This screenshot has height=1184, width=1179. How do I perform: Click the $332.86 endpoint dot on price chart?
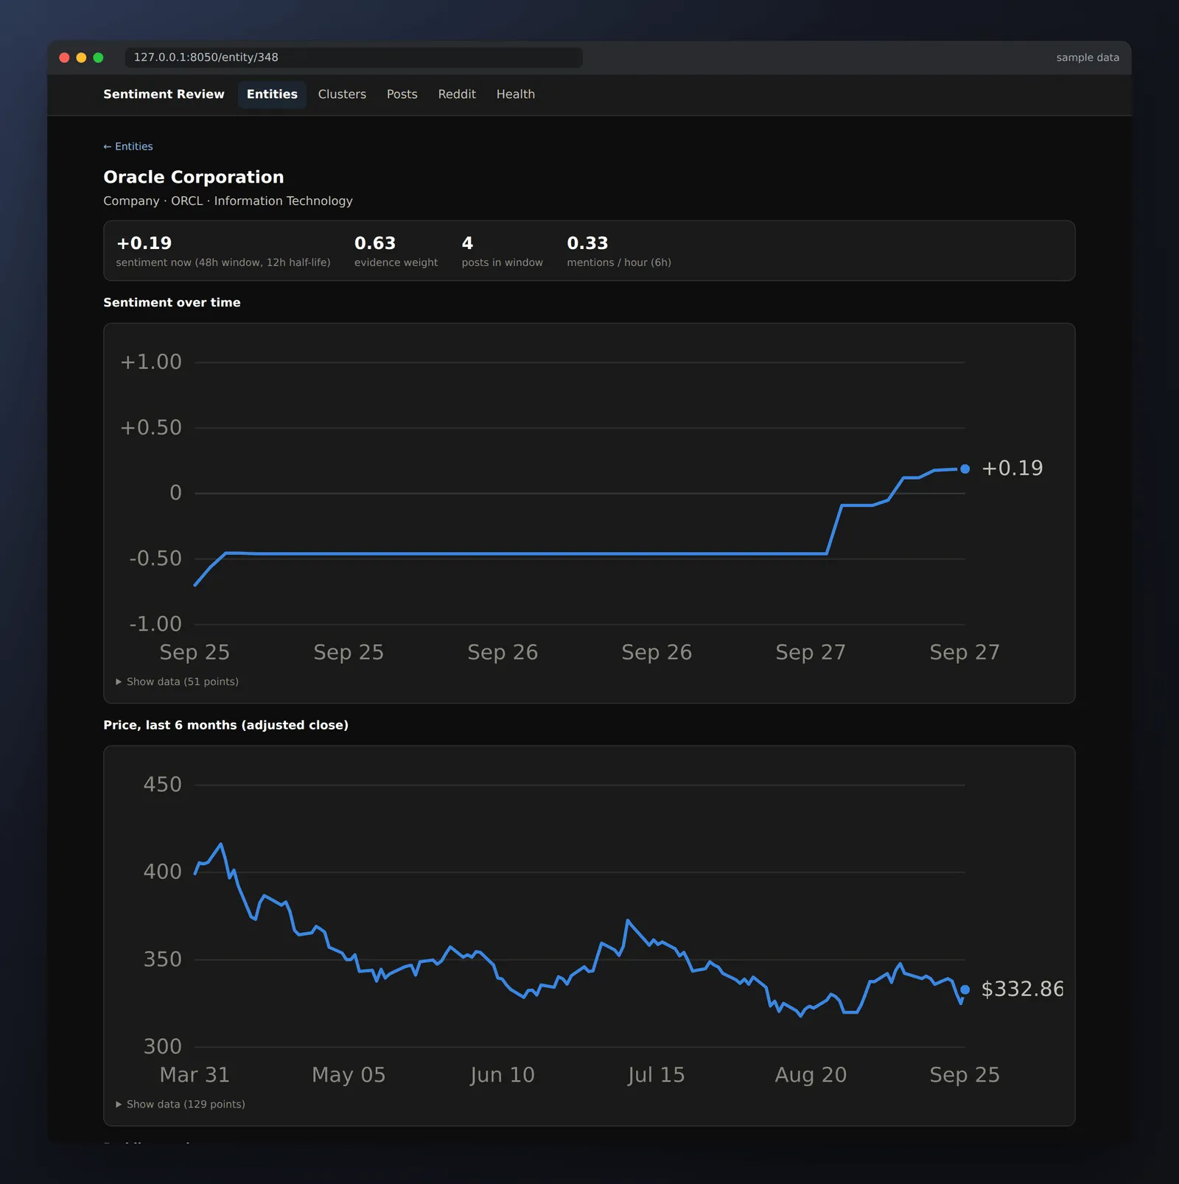[x=965, y=989]
